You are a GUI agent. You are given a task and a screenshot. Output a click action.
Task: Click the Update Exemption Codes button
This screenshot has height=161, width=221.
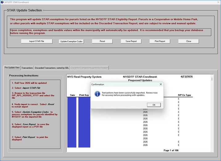click(71, 41)
